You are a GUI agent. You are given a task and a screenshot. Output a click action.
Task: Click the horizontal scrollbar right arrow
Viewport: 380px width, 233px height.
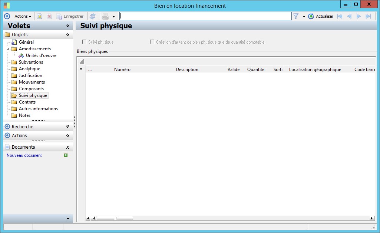[x=371, y=218]
